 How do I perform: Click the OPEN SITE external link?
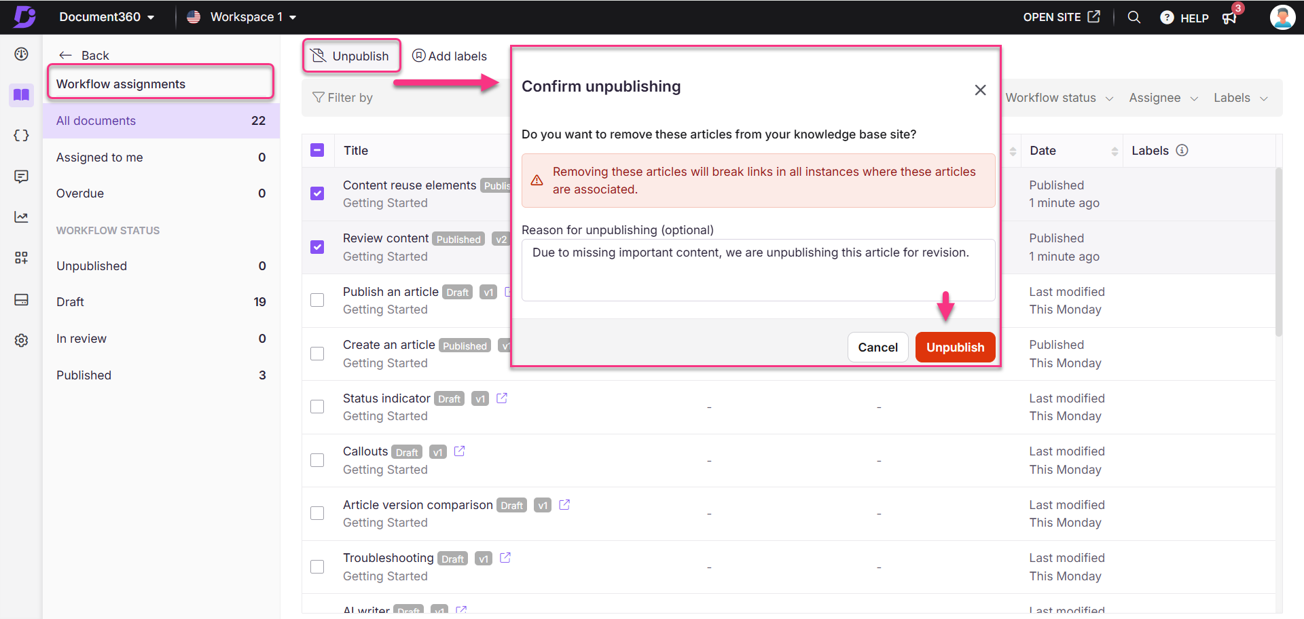pos(1062,17)
